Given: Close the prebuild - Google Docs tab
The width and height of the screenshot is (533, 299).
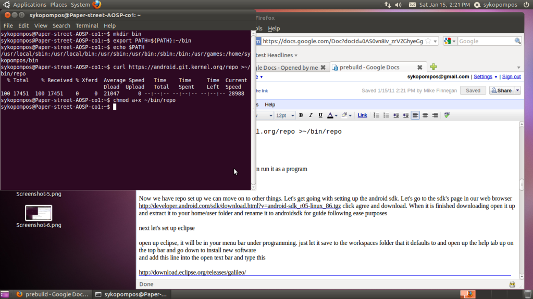Looking at the screenshot, I should [420, 68].
